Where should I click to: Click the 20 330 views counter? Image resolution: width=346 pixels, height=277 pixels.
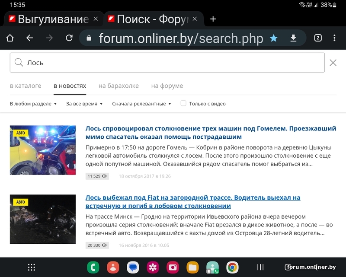[97, 245]
